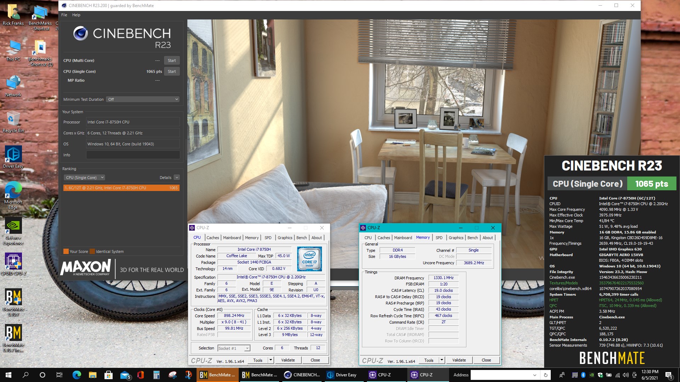Refresh taskbar Address bar
The height and width of the screenshot is (382, 680).
545,375
